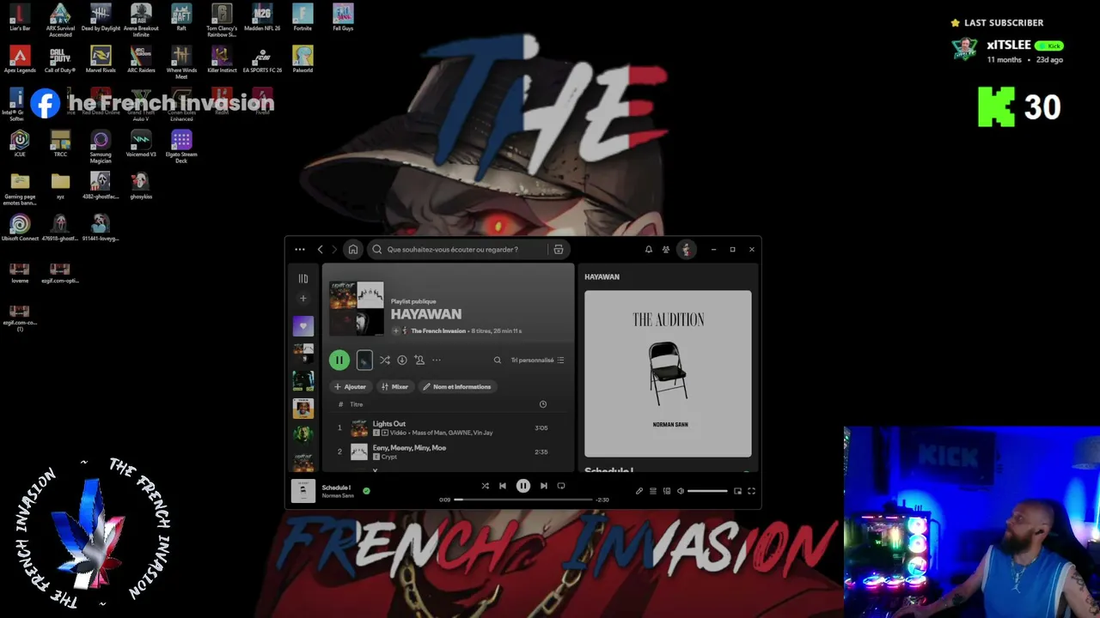Click the 3:05 duration of Lights Out
Image resolution: width=1100 pixels, height=618 pixels.
(541, 428)
